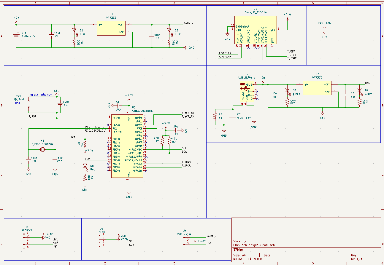Select the Y1 Q13FC13500004 crystal symbol
This screenshot has height=265, width=384.
pyautogui.click(x=42, y=150)
